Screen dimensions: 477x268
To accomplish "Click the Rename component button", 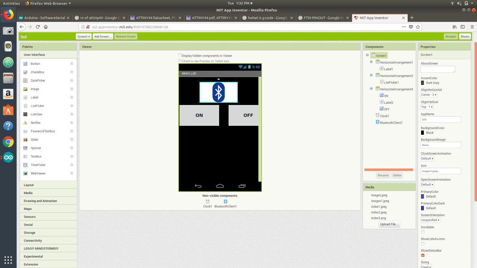I will [x=383, y=175].
